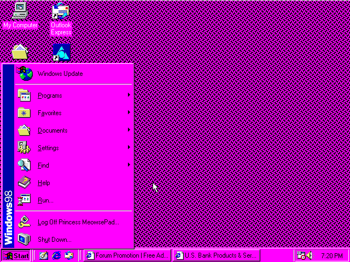This screenshot has width=350, height=262.
Task: Select Windows Update menu entry
Action: click(x=73, y=74)
